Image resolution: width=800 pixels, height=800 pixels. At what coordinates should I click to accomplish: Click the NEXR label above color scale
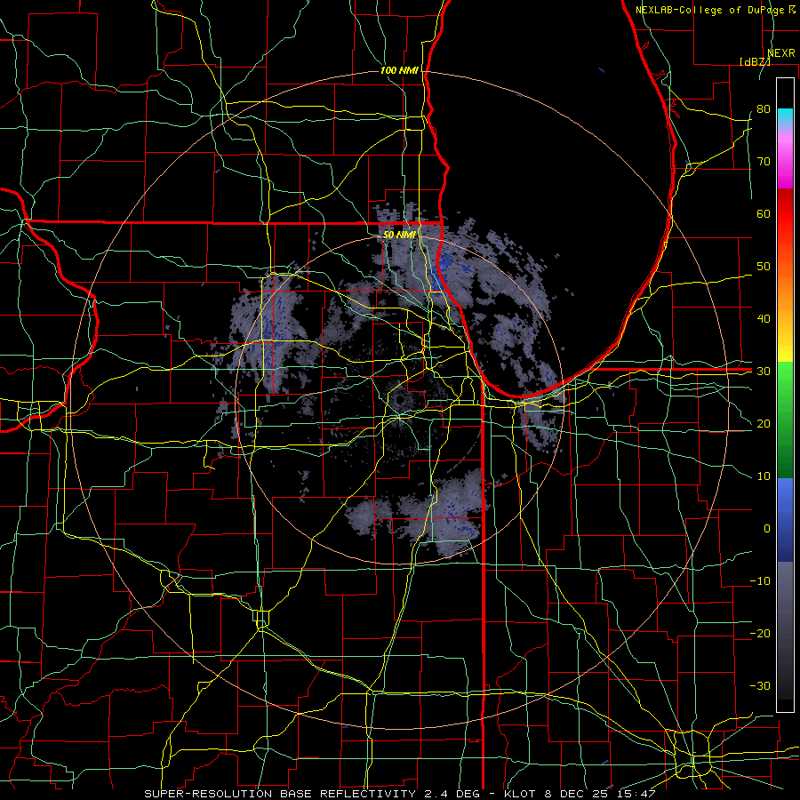tap(780, 53)
